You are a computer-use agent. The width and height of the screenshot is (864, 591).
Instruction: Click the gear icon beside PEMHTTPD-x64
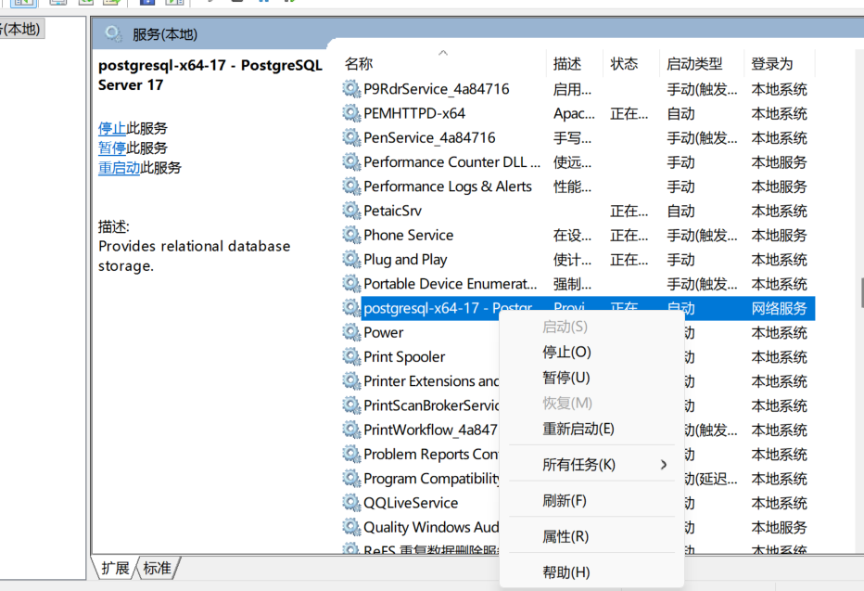tap(351, 113)
